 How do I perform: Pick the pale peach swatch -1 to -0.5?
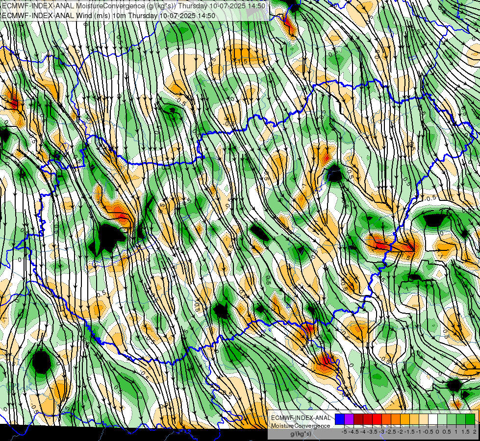(x=424, y=419)
